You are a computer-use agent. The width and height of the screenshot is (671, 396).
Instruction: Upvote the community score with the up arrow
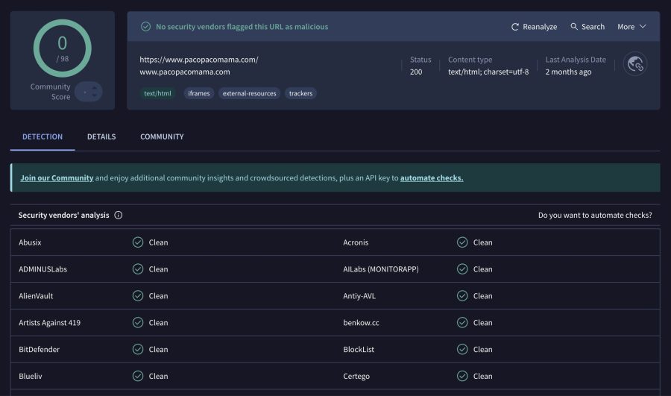coord(95,88)
